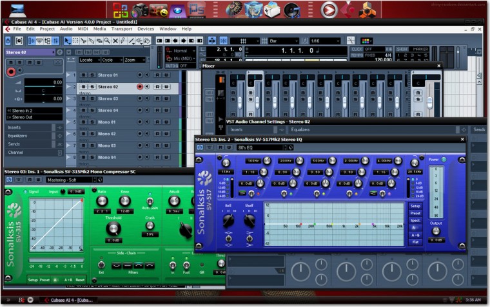Select the Split scissors tool
The height and width of the screenshot is (307, 490).
83,41
